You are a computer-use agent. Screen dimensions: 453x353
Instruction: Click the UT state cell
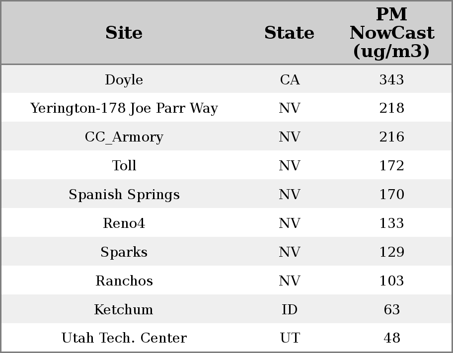[290, 338]
